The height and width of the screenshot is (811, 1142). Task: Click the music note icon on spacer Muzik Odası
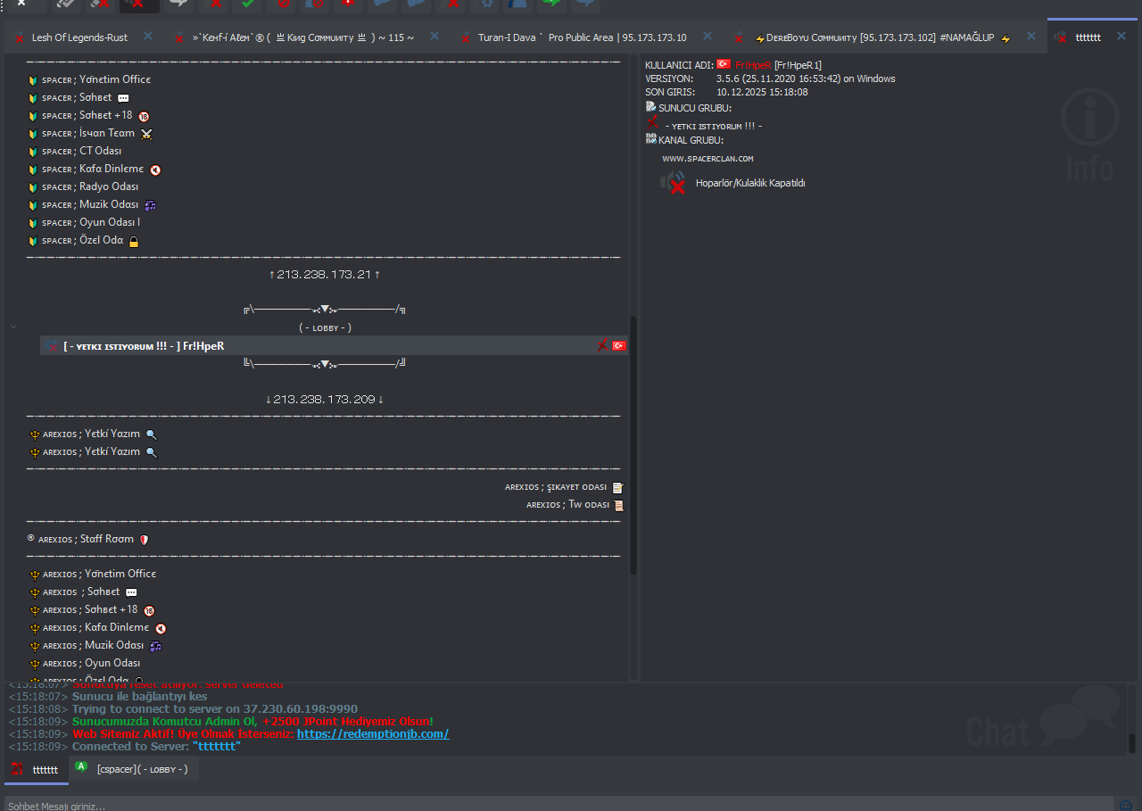[150, 205]
